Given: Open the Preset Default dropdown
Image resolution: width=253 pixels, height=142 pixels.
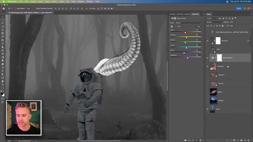Looking at the screenshot, I should [x=189, y=23].
